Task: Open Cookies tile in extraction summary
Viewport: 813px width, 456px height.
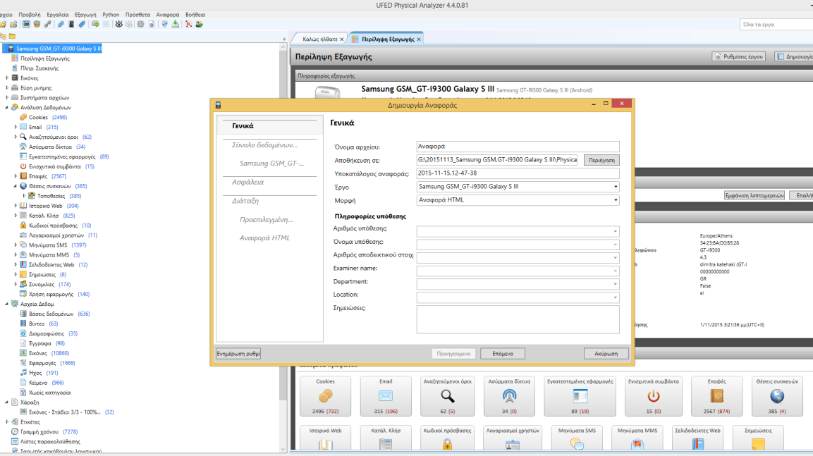Action: pos(325,396)
